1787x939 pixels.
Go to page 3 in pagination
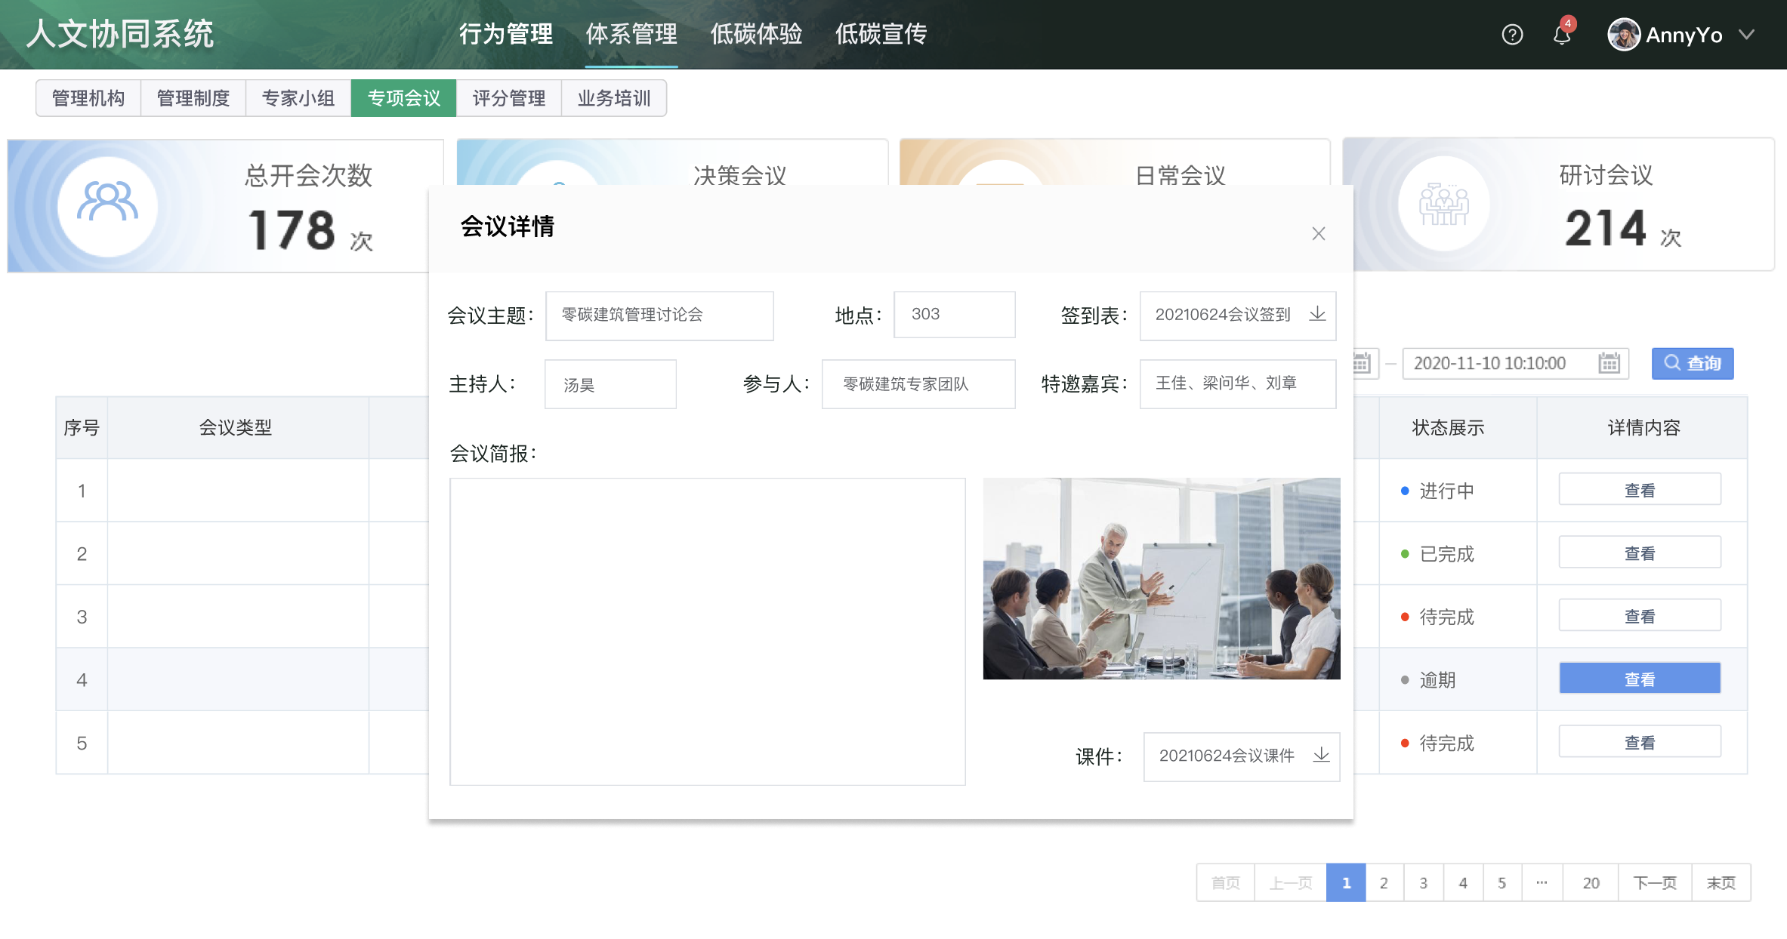(x=1423, y=882)
